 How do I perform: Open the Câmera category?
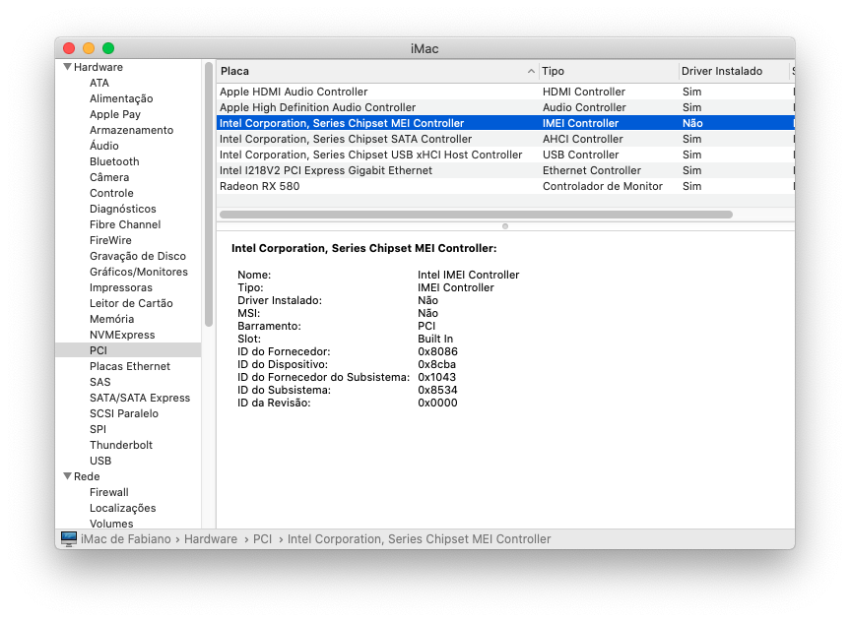(x=109, y=177)
